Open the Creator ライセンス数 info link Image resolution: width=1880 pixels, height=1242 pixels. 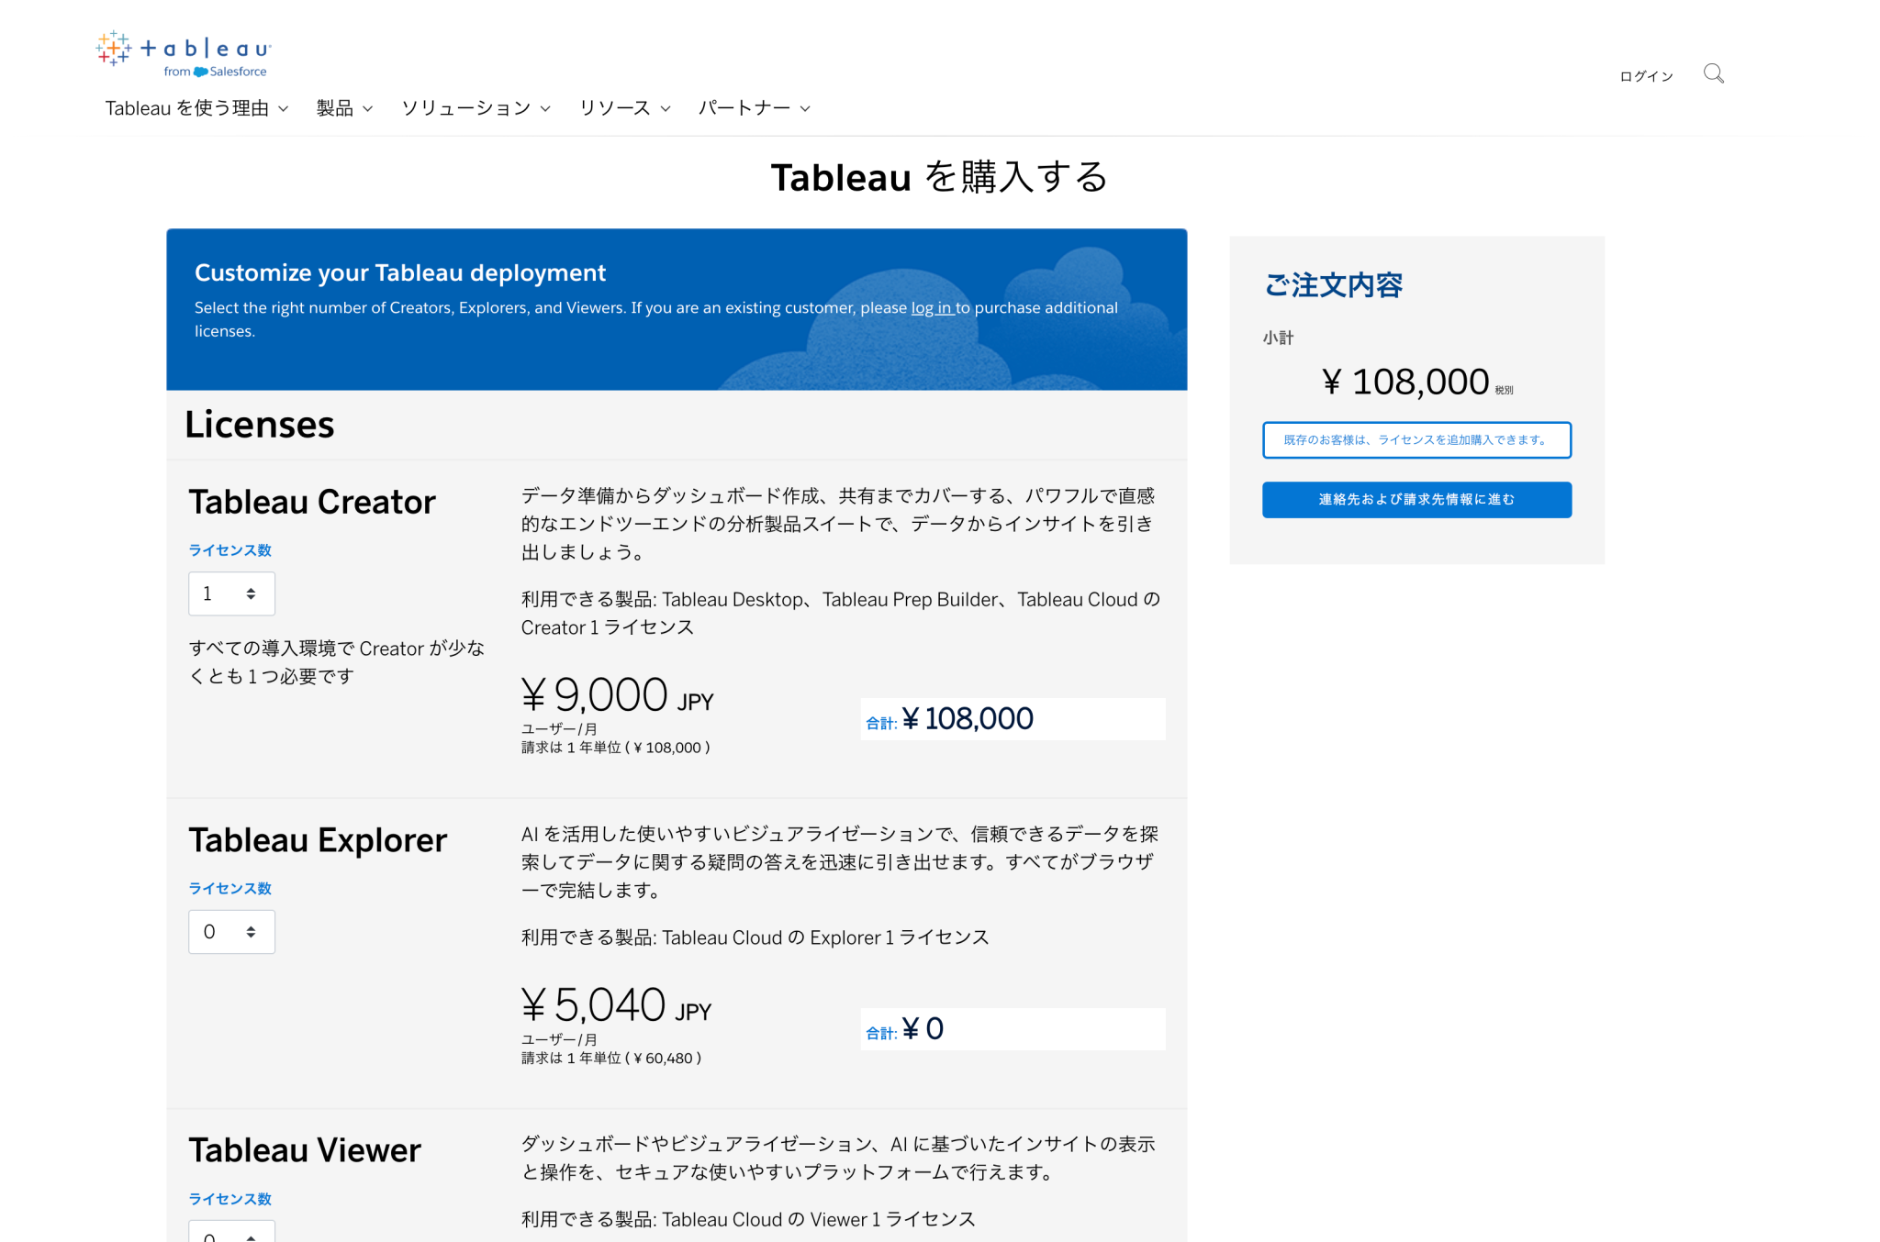pos(229,549)
